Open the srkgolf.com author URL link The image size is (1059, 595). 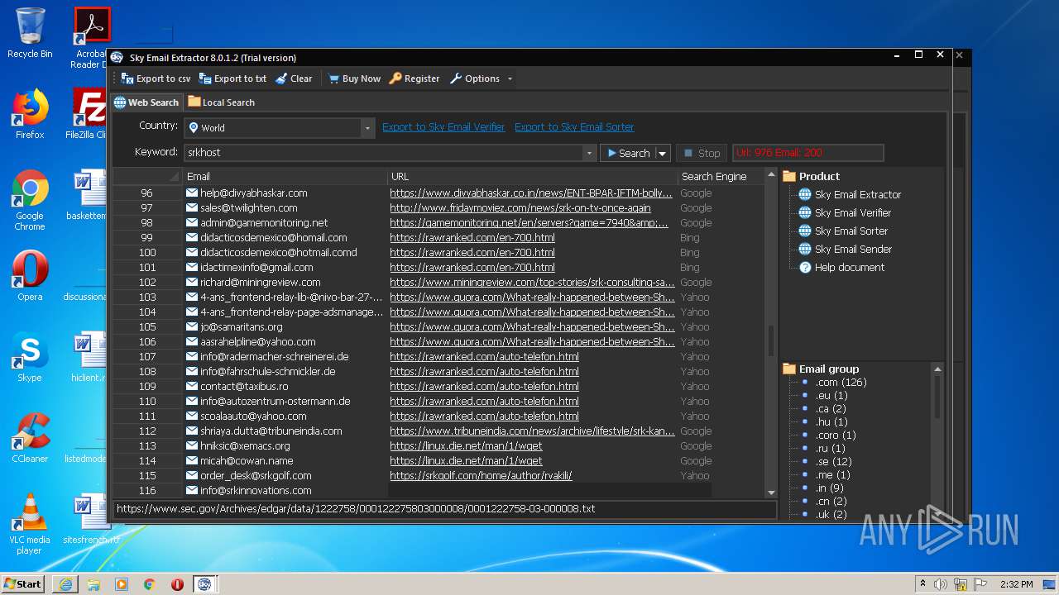pos(481,476)
